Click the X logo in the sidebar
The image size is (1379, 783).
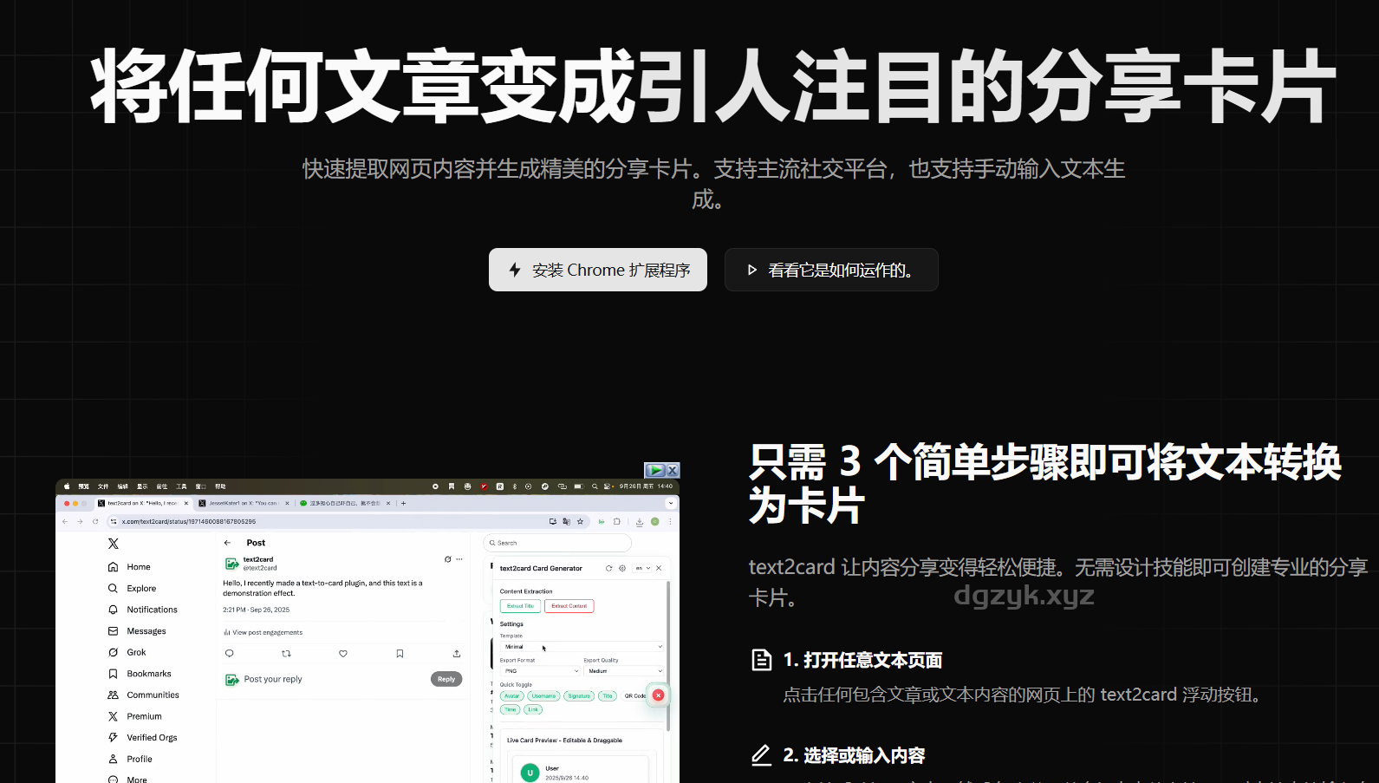click(x=114, y=544)
